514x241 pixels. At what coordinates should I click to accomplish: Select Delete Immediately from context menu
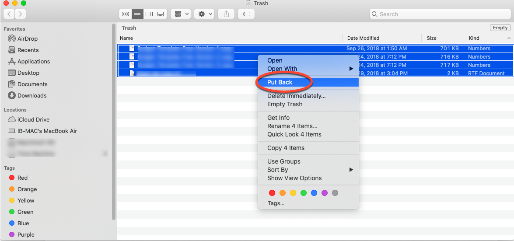click(296, 96)
